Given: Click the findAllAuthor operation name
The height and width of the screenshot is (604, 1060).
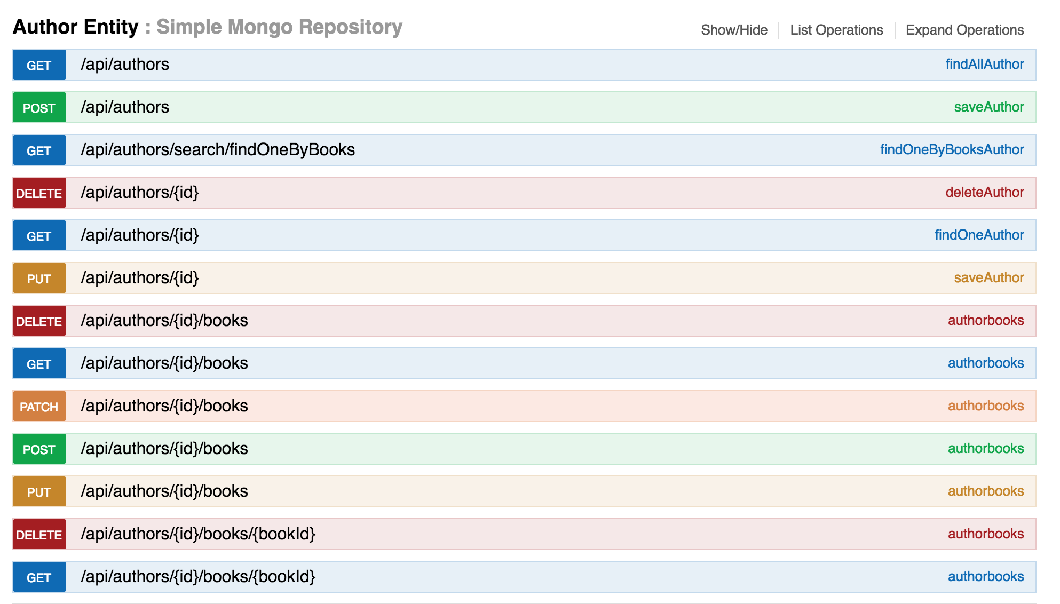Looking at the screenshot, I should click(984, 65).
